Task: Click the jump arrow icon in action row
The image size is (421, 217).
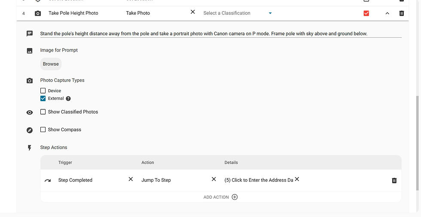Action: click(x=48, y=181)
